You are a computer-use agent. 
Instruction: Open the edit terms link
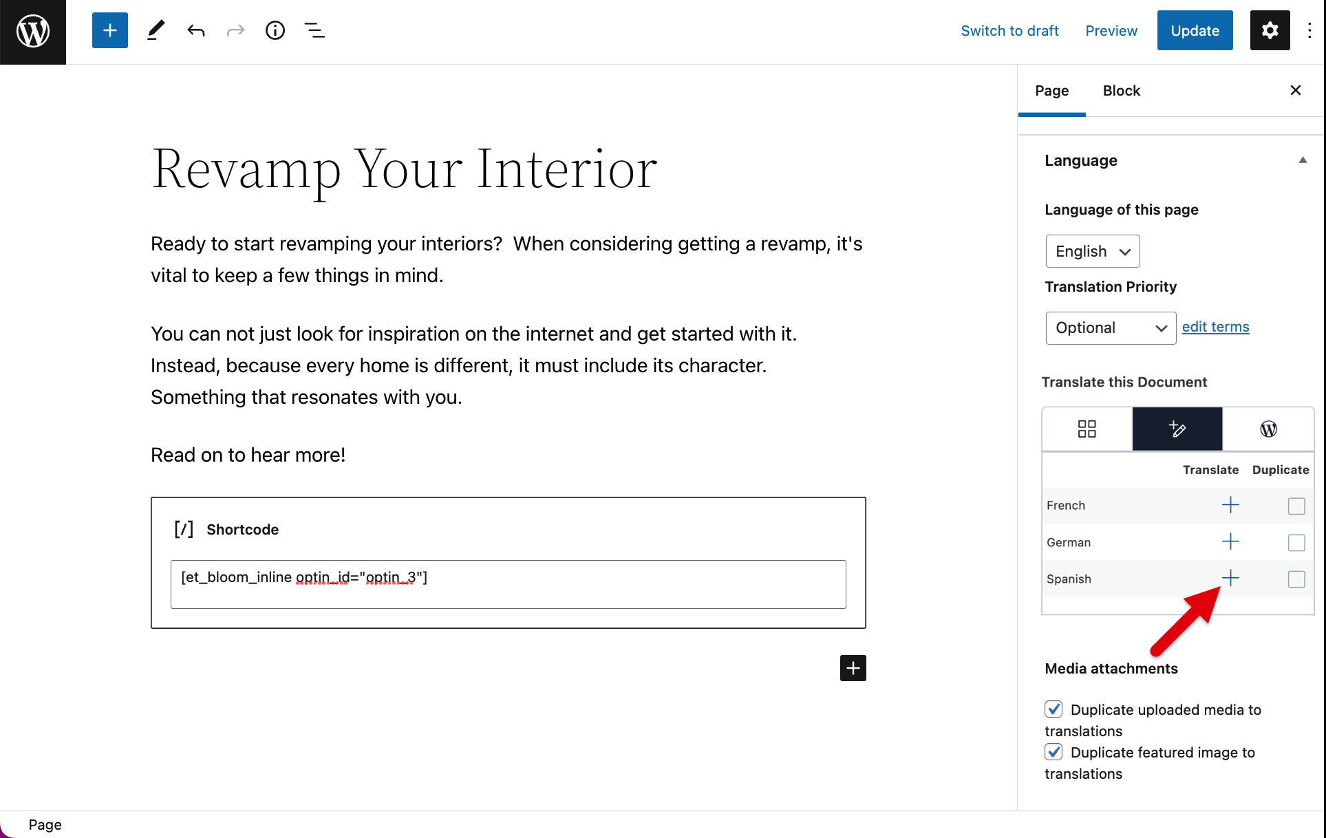pos(1215,327)
